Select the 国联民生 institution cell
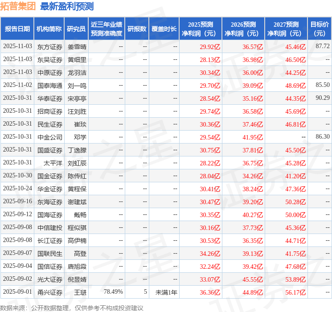 [50, 254]
